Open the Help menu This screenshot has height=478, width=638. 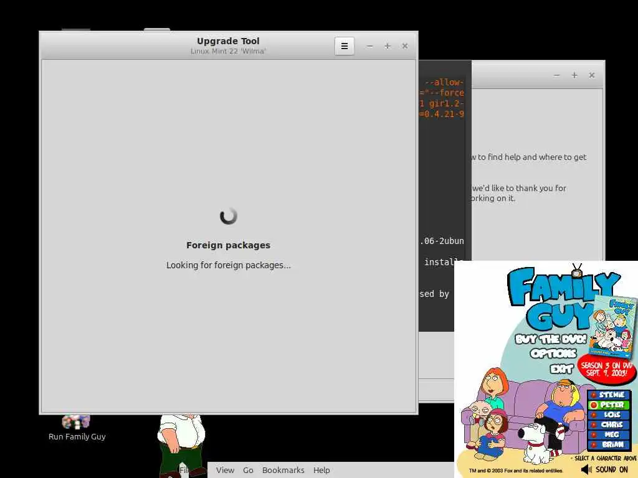click(321, 470)
